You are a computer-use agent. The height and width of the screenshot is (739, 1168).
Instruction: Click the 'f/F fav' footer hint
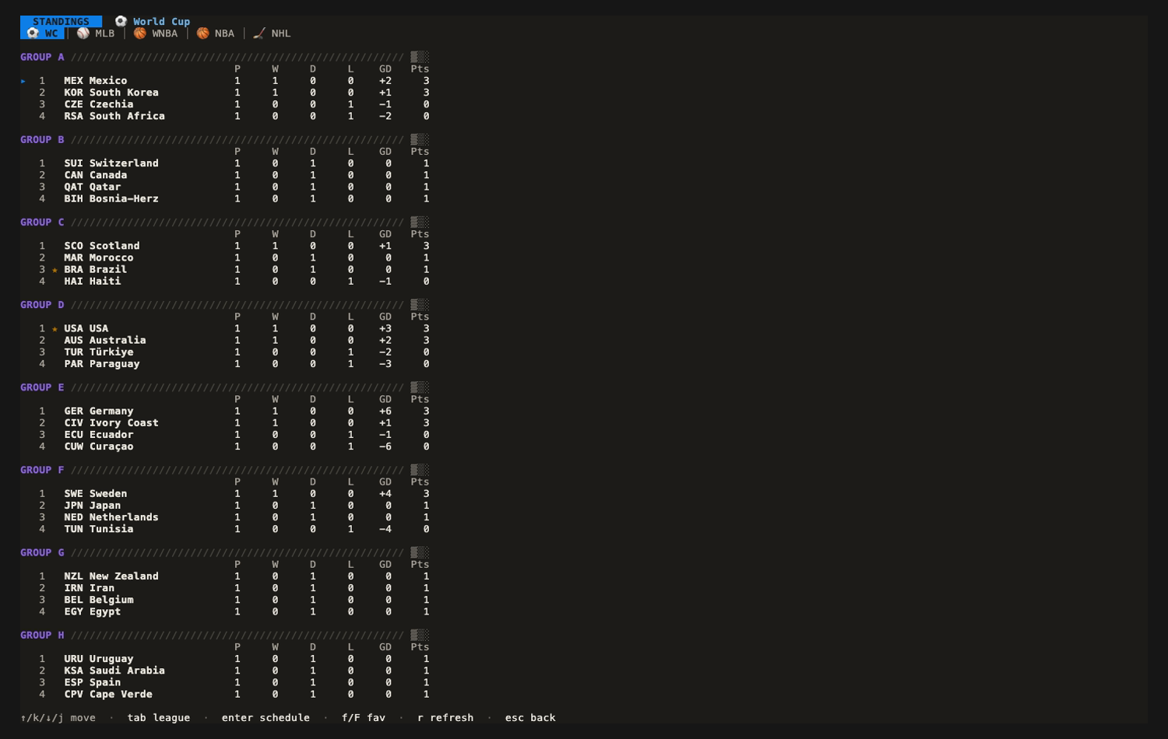click(364, 718)
